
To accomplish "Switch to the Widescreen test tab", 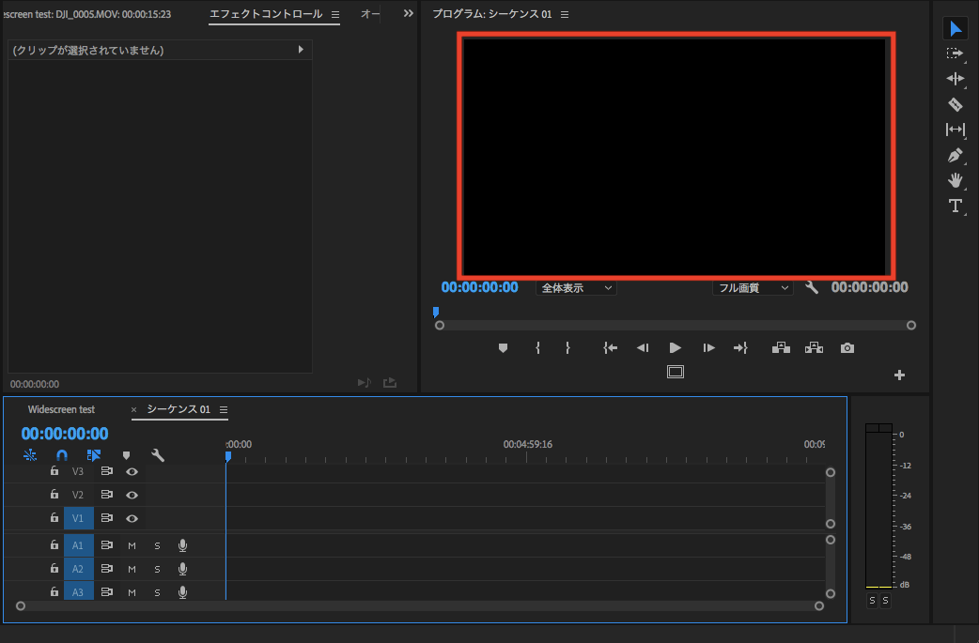I will (x=61, y=409).
